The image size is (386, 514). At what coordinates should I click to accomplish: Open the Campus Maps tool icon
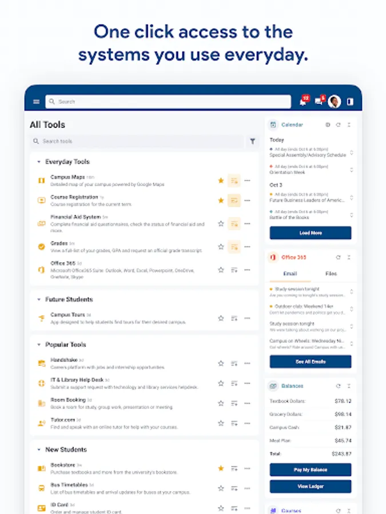(41, 180)
